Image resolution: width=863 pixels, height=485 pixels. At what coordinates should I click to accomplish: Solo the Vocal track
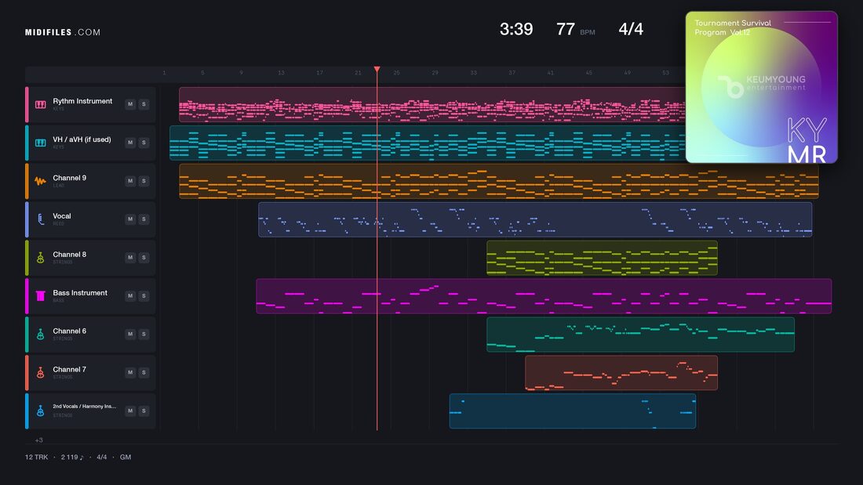[x=144, y=219]
